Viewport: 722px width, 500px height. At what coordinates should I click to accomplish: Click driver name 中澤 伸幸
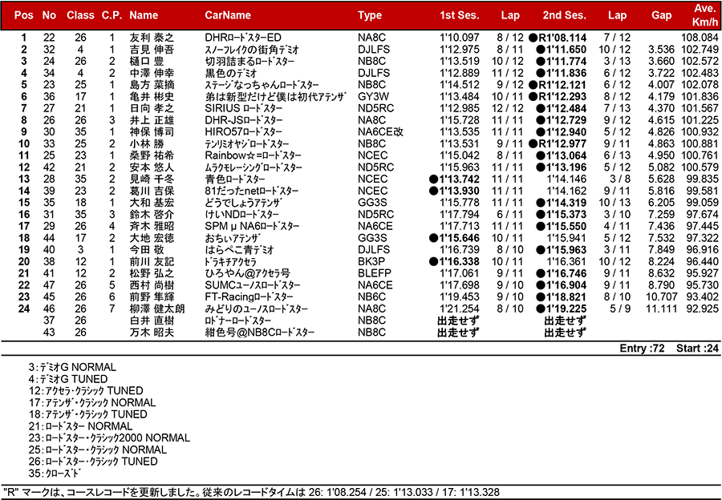152,73
